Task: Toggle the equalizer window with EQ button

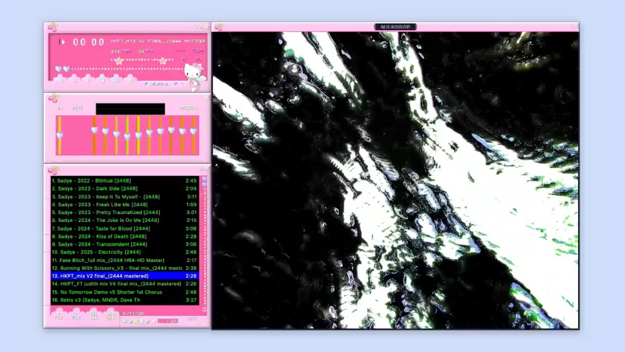Action: pyautogui.click(x=185, y=60)
